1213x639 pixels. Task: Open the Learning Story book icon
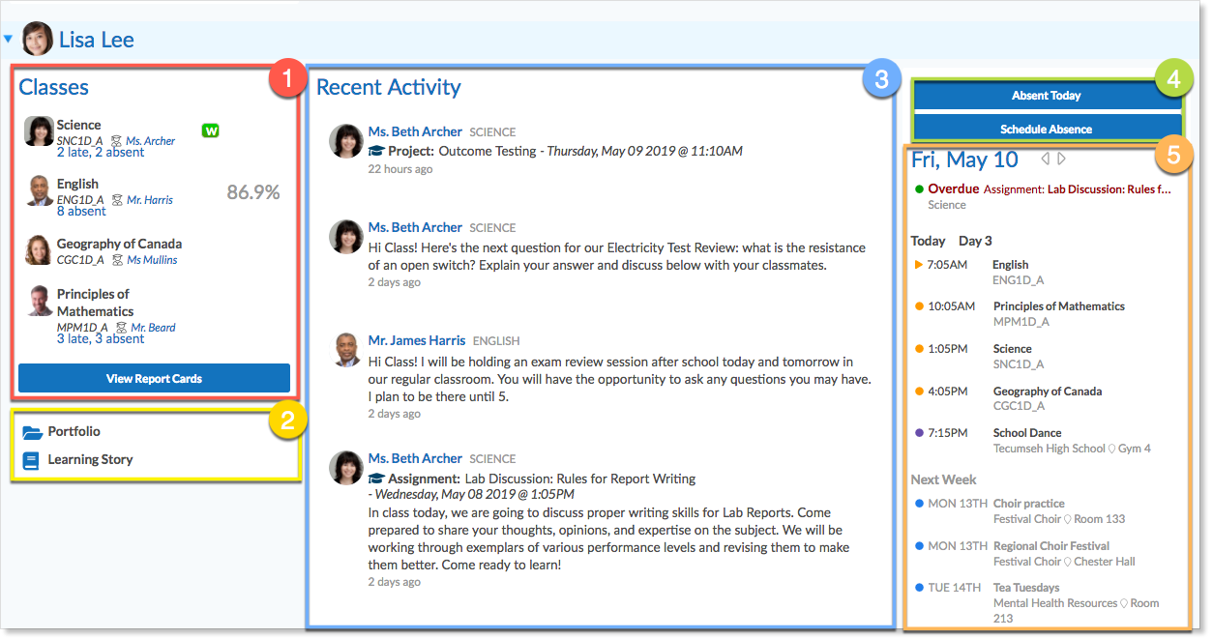(32, 460)
